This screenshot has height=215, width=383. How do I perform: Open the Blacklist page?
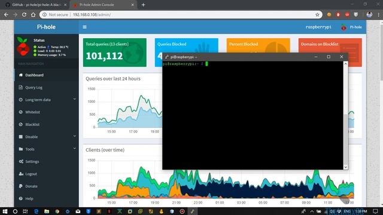pyautogui.click(x=47, y=125)
